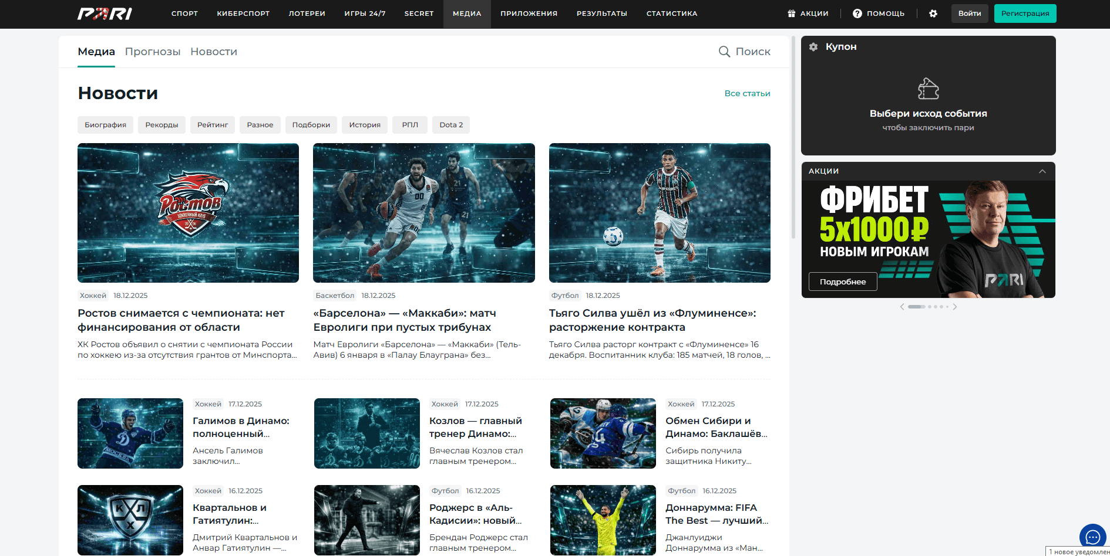Image resolution: width=1110 pixels, height=556 pixels.
Task: Click the Помощь question mark icon
Action: click(x=857, y=13)
